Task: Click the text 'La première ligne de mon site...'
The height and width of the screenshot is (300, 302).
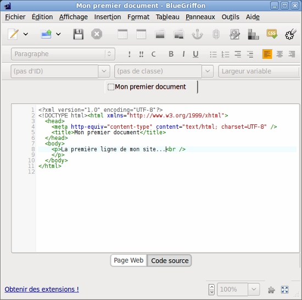Action: tap(114, 149)
